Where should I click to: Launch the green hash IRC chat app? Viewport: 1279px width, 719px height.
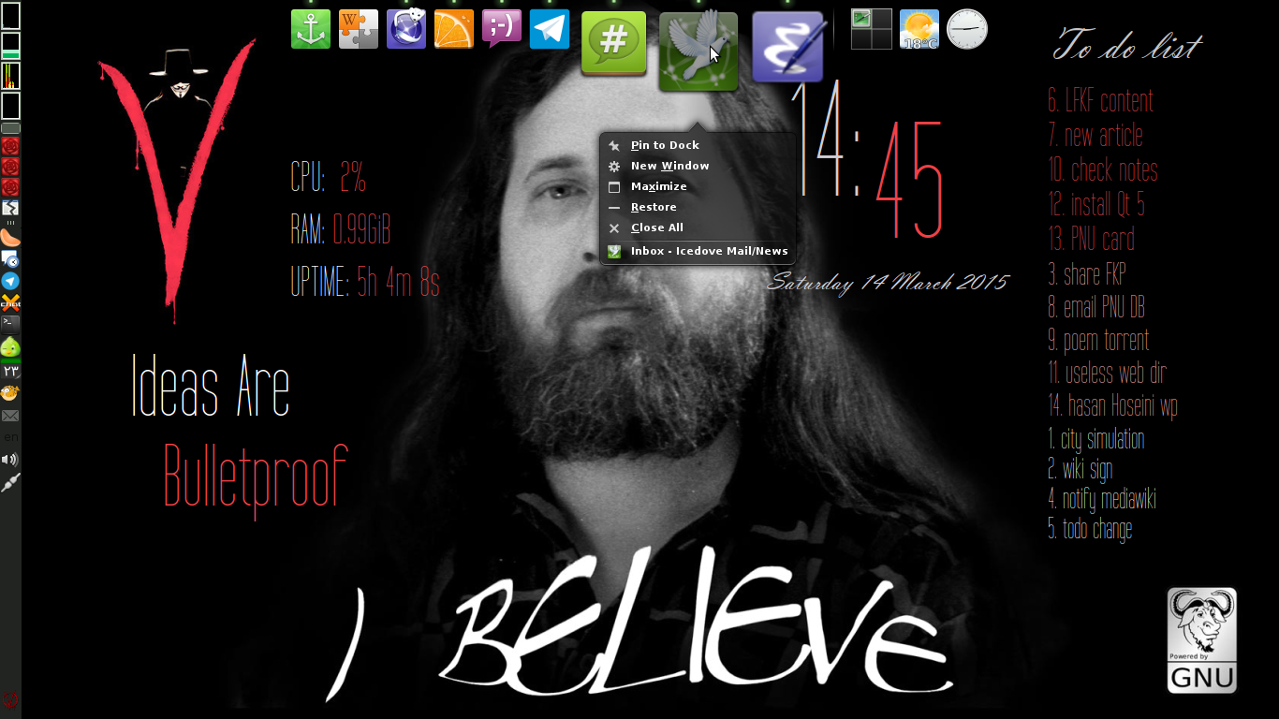click(614, 43)
